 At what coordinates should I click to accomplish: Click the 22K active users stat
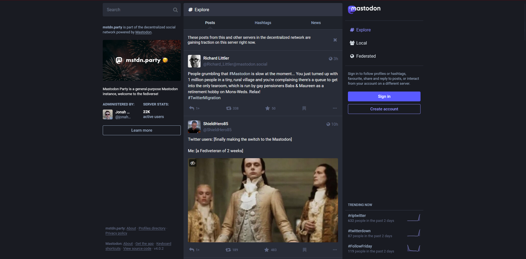tap(153, 114)
